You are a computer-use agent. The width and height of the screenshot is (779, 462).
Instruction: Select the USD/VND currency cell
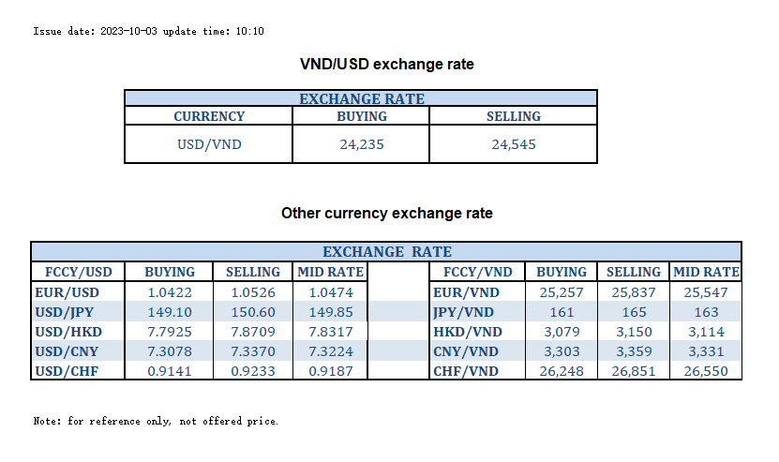pyautogui.click(x=209, y=145)
